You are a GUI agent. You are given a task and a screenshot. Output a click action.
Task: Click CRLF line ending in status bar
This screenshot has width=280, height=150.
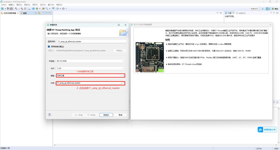pyautogui.click(x=276, y=148)
